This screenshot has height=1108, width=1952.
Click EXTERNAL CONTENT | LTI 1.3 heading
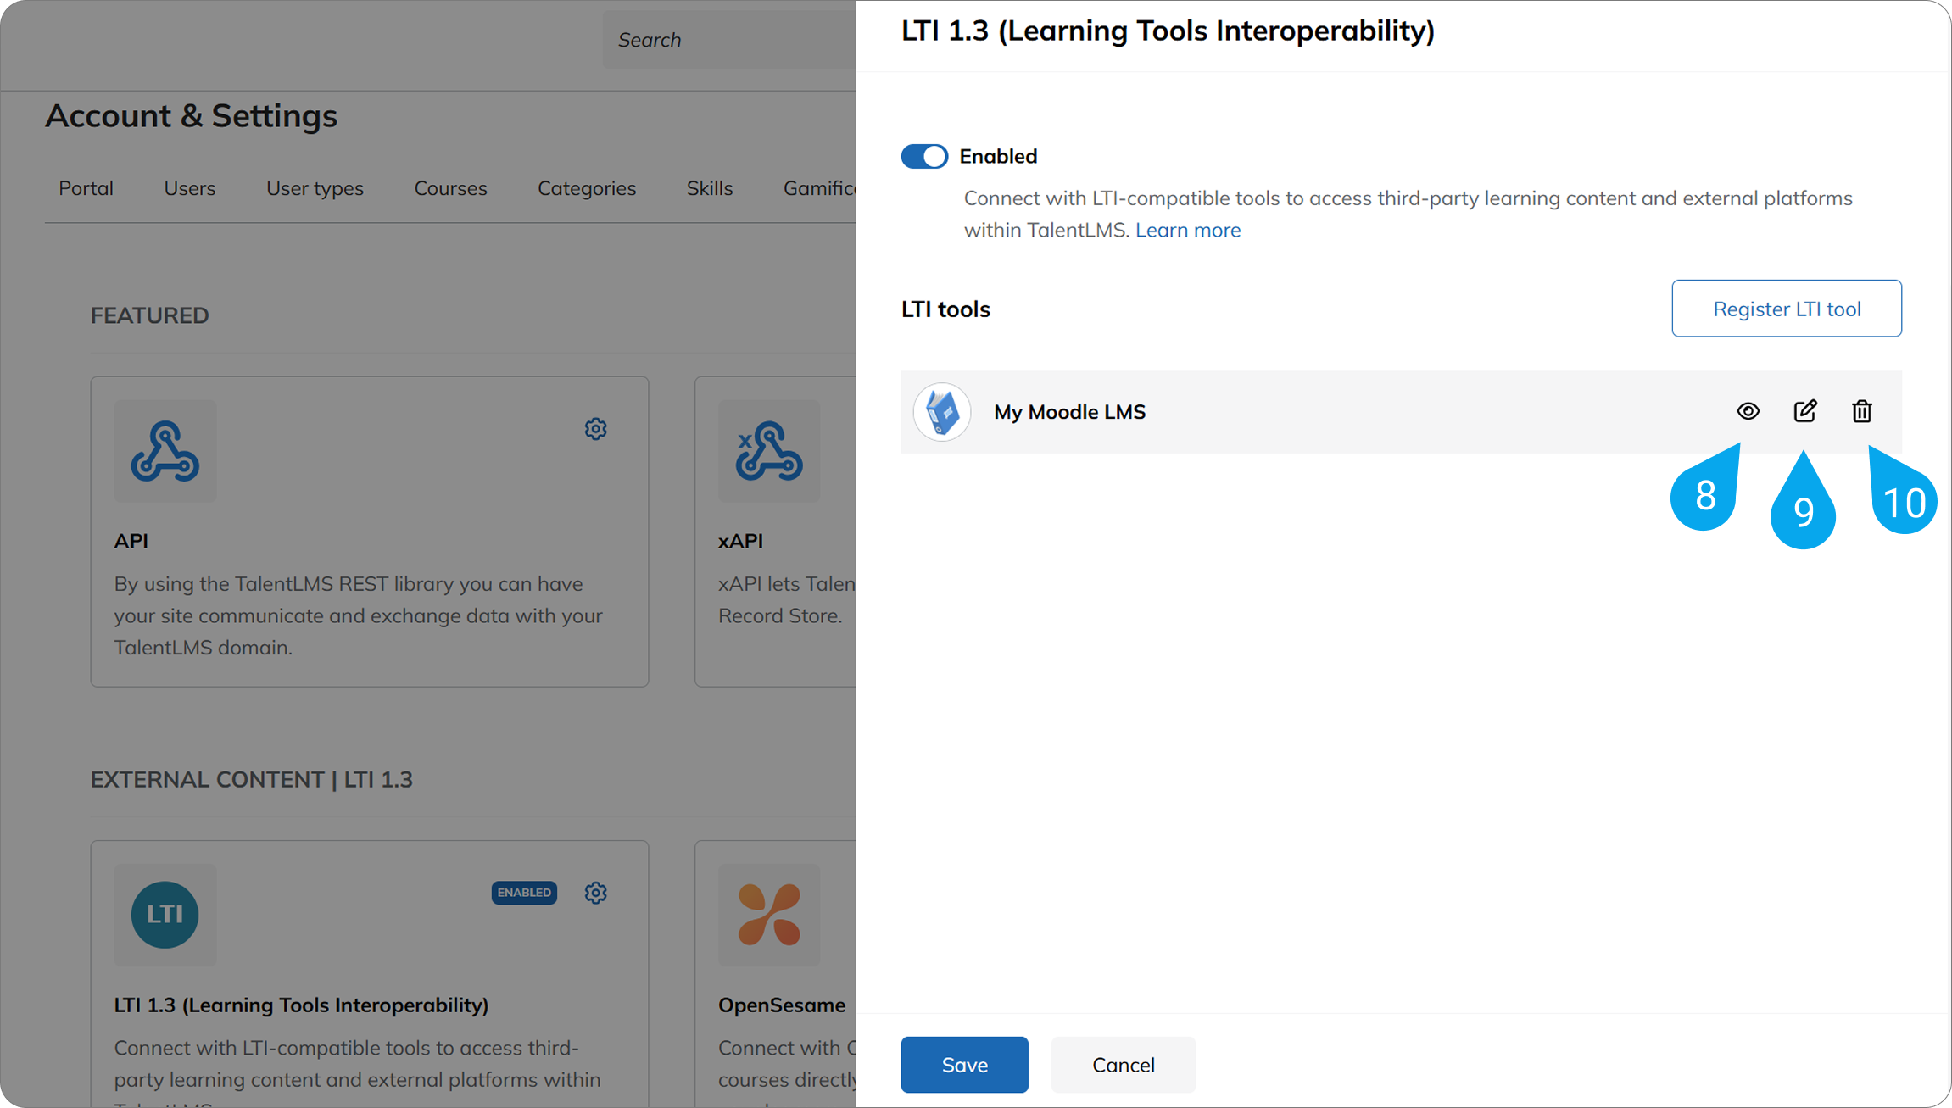(252, 779)
